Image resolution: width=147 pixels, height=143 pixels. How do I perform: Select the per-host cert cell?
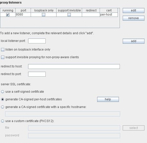point(109,15)
